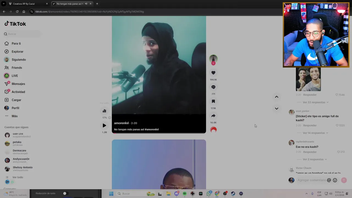The height and width of the screenshot is (198, 352).
Task: Open the browser home button
Action: click(24, 12)
